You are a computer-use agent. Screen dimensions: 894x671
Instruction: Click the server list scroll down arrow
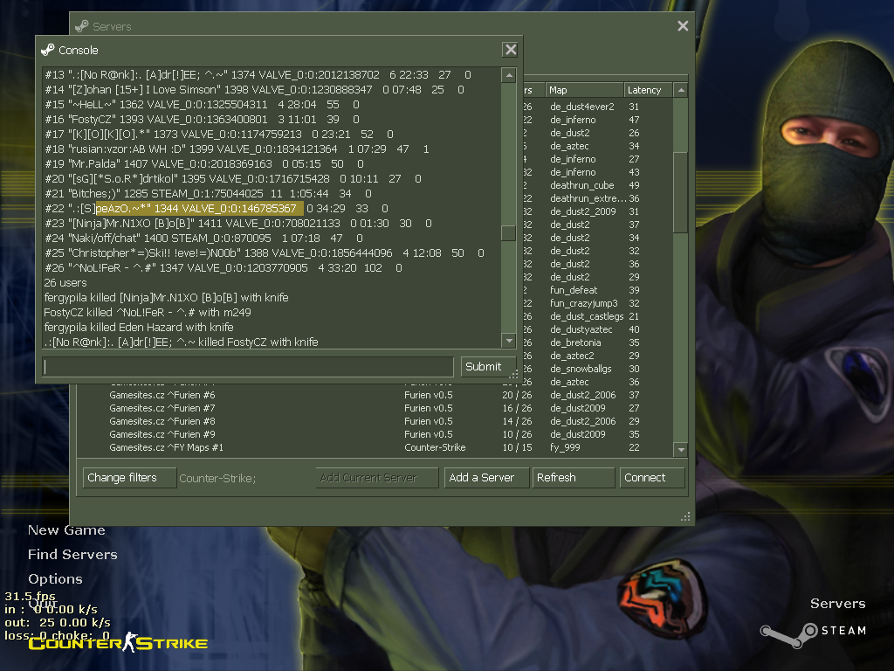pyautogui.click(x=681, y=449)
